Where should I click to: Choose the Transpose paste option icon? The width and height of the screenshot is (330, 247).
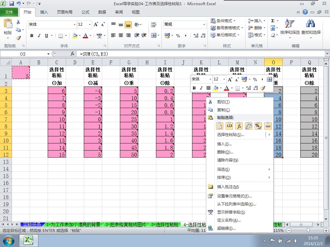point(248,126)
